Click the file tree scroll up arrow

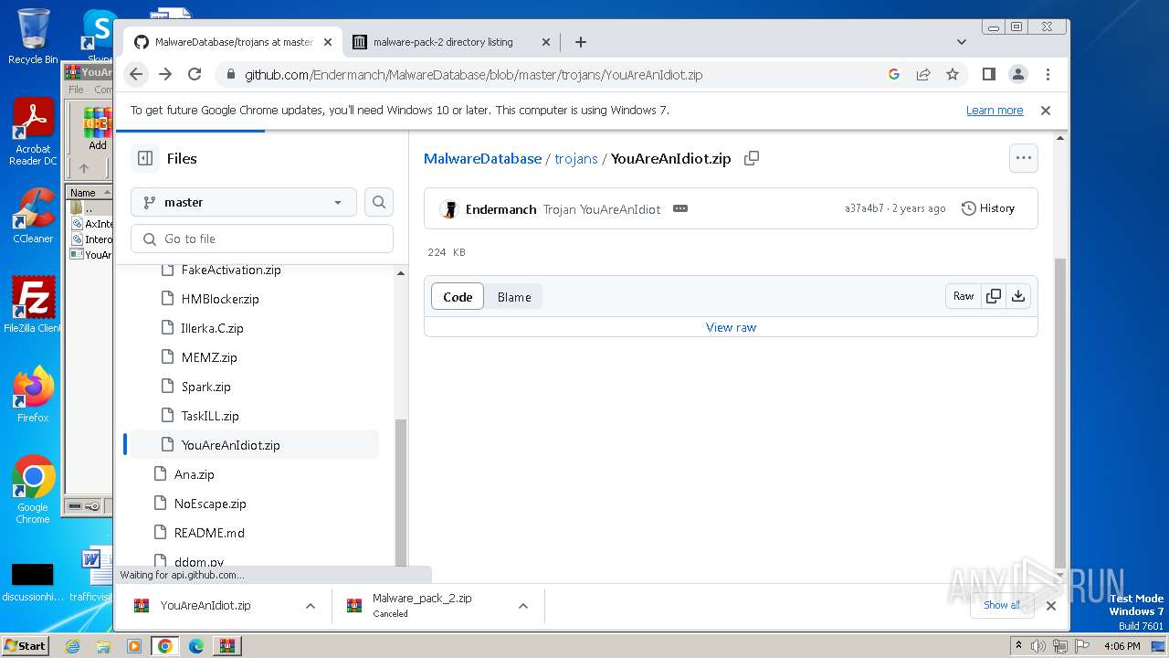coord(400,273)
